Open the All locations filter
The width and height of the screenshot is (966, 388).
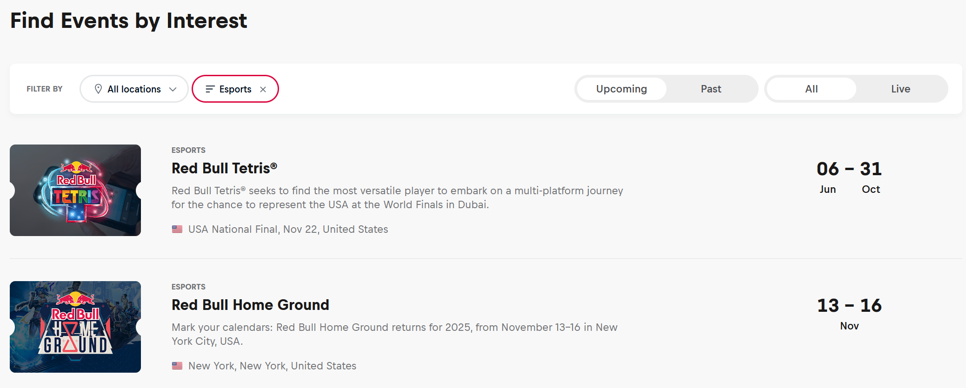click(x=134, y=89)
